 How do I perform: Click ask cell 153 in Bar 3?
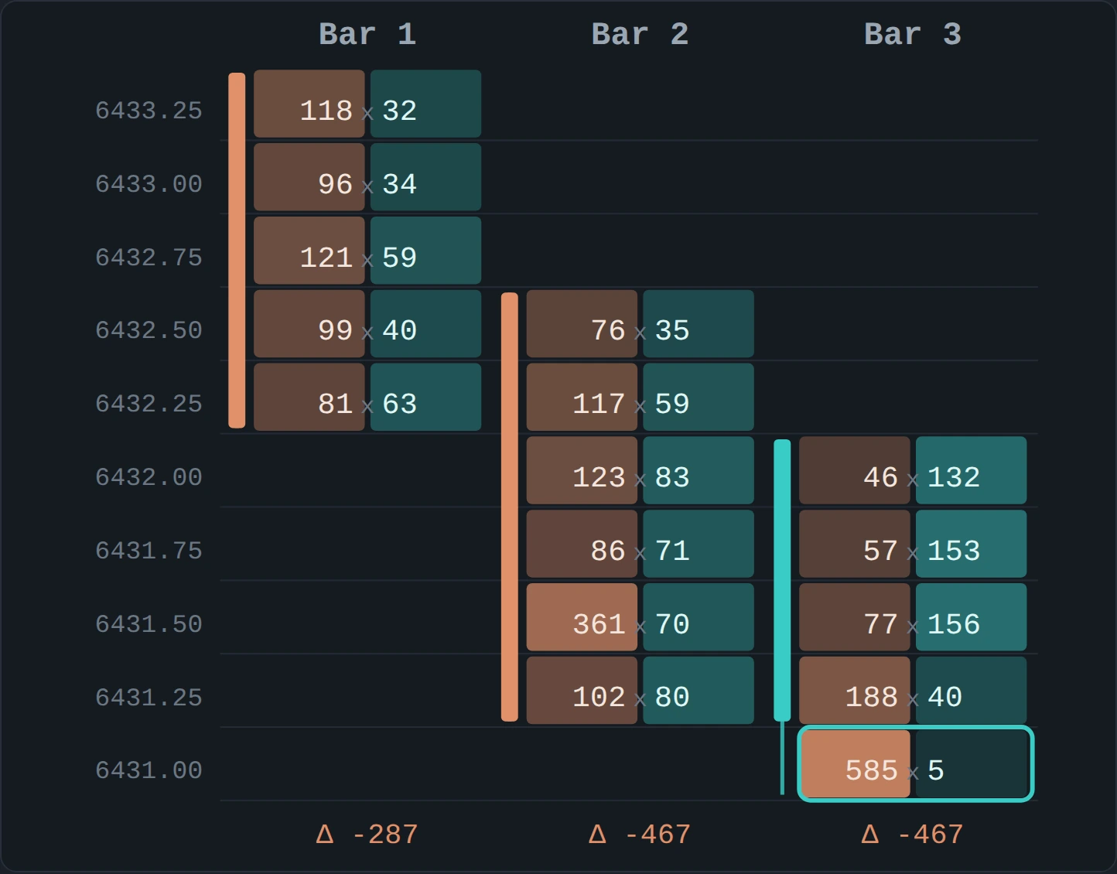tap(972, 544)
